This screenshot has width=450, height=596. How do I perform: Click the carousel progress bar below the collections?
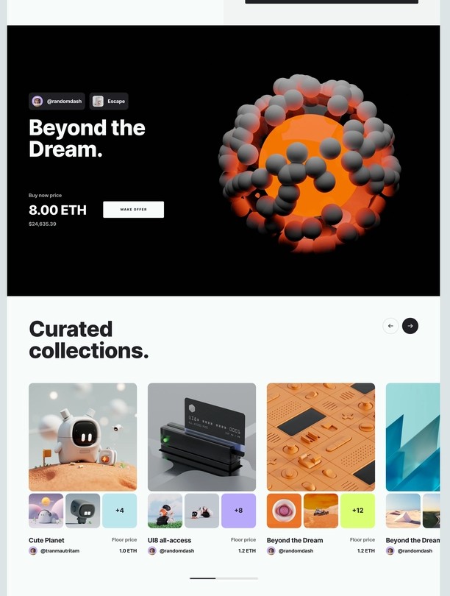pos(224,578)
